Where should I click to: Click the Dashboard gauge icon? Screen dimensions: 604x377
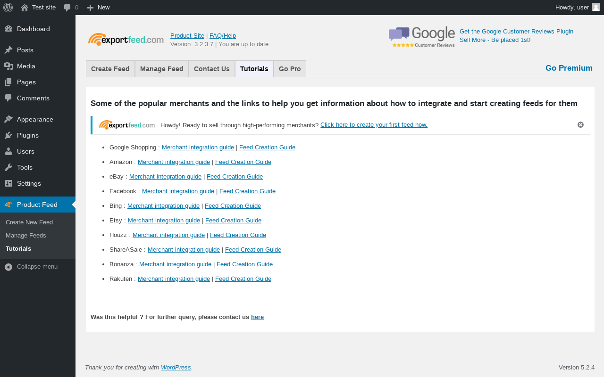(8, 29)
